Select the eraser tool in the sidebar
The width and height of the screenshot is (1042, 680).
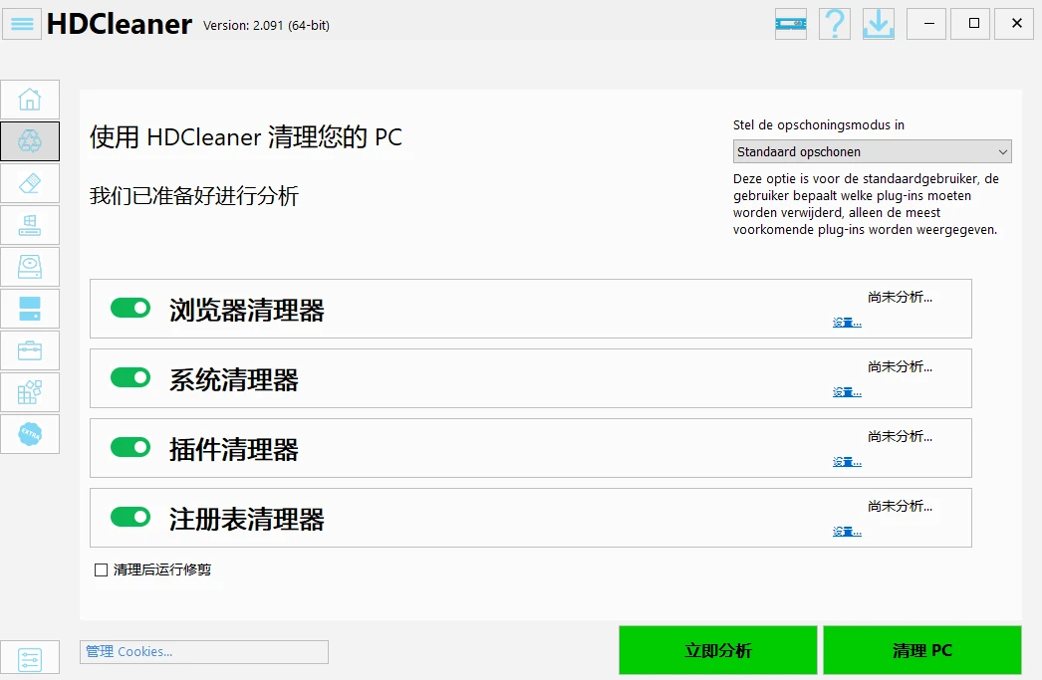[x=30, y=183]
